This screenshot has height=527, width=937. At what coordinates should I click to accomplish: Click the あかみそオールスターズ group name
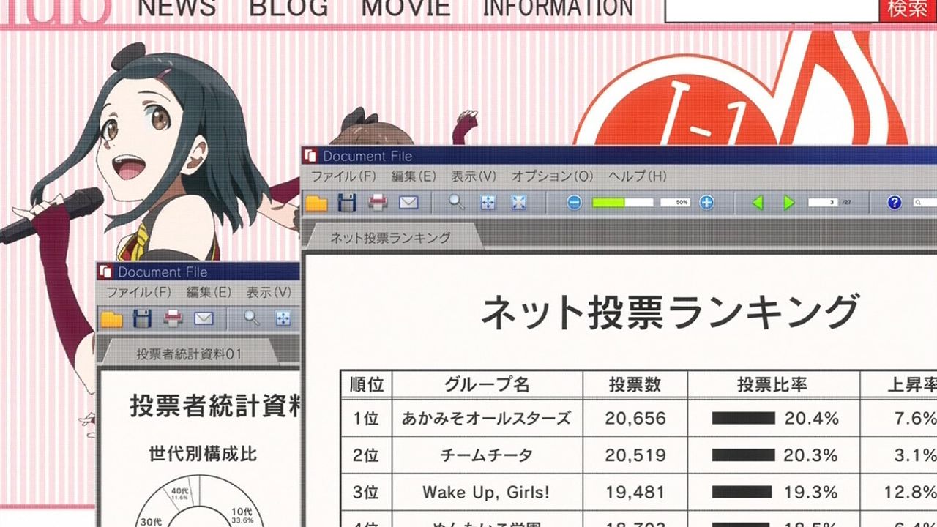[486, 419]
